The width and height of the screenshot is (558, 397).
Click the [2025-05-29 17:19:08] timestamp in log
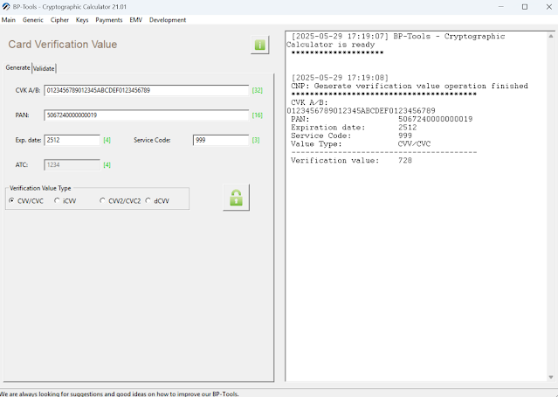pos(340,78)
